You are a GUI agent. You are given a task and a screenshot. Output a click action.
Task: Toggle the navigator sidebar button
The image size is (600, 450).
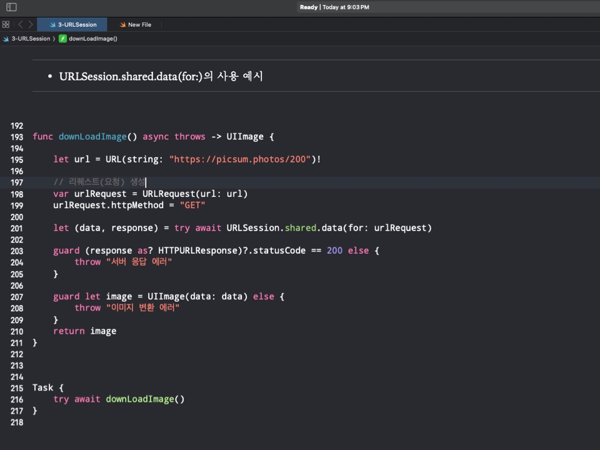click(x=11, y=7)
